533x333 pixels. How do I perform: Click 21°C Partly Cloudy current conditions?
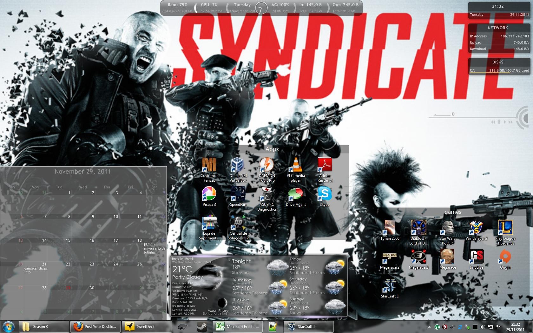click(x=188, y=273)
